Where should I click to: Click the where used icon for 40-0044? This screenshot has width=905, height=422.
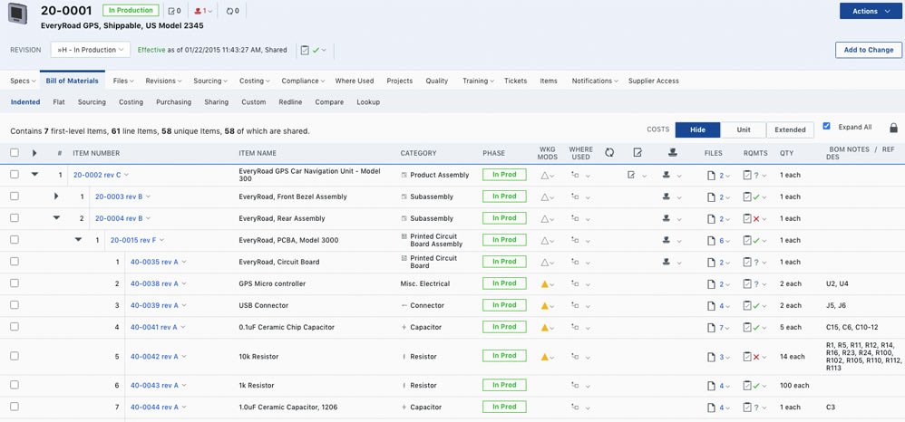pos(575,407)
